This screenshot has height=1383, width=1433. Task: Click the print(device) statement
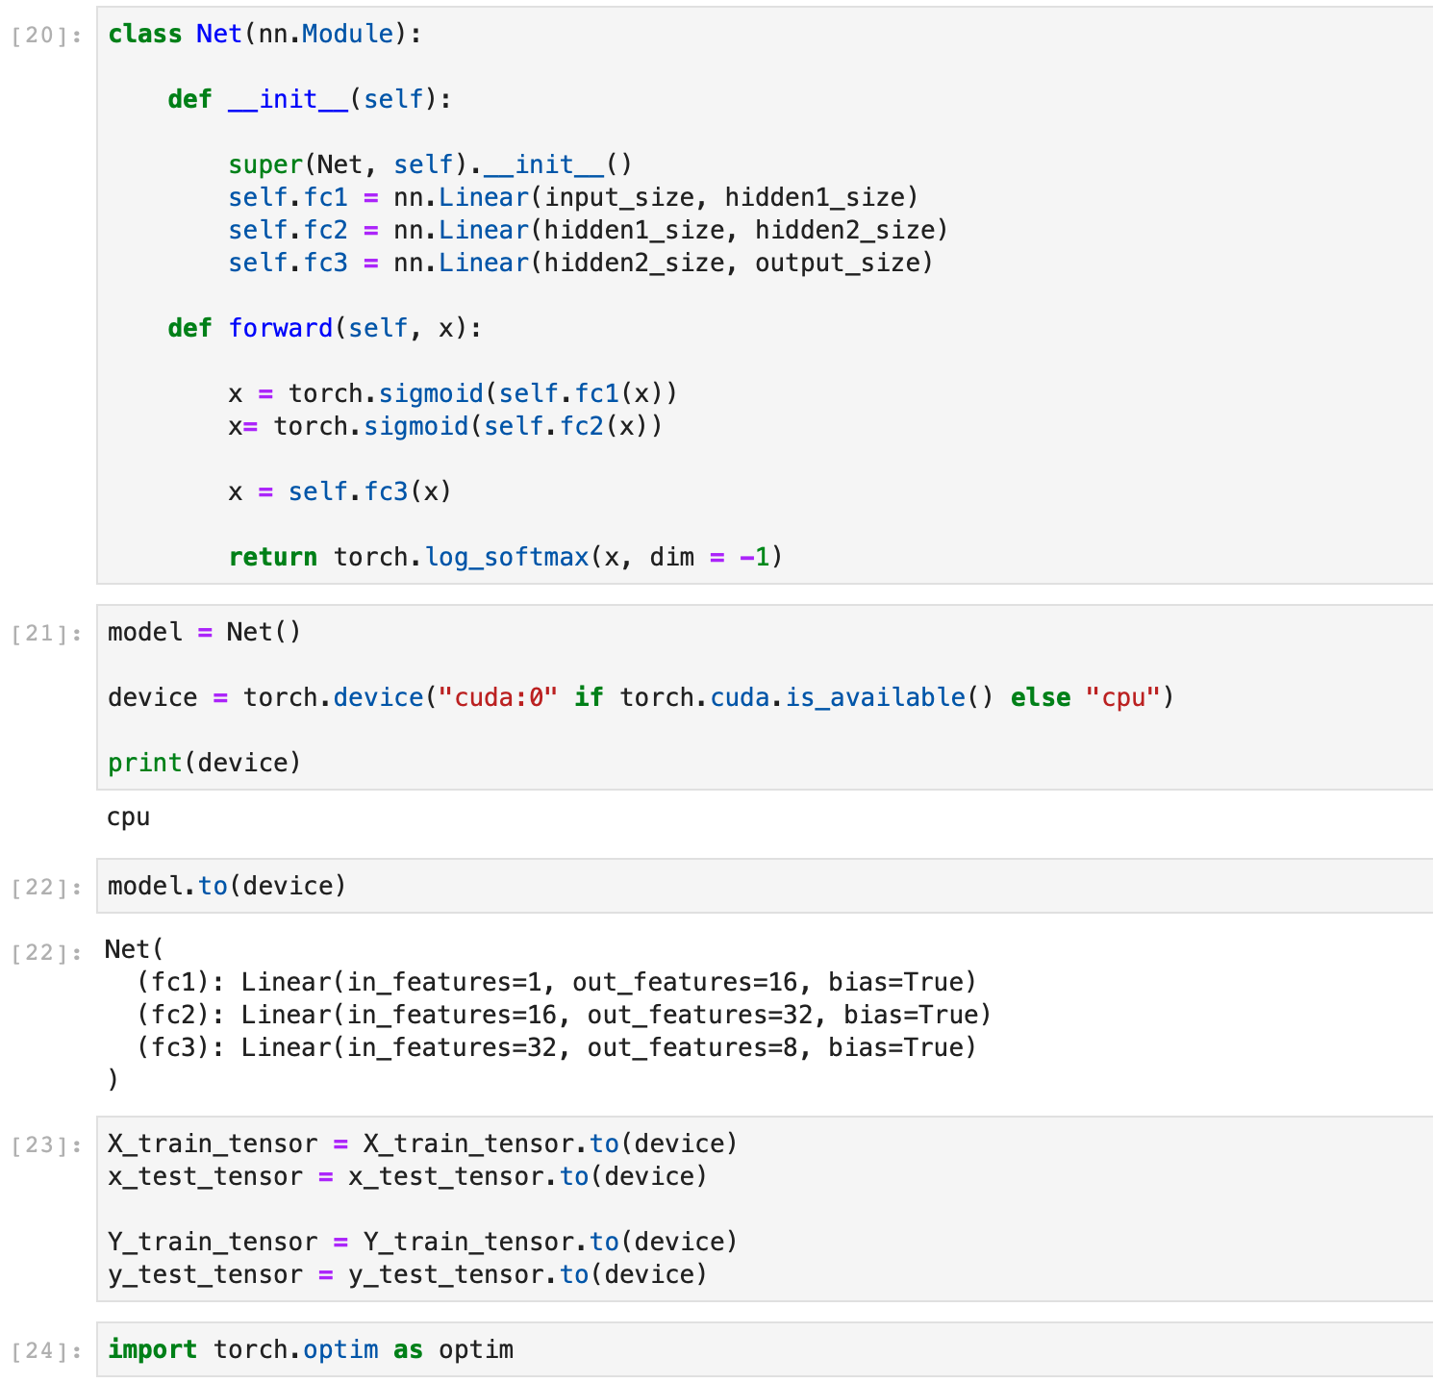pos(204,764)
